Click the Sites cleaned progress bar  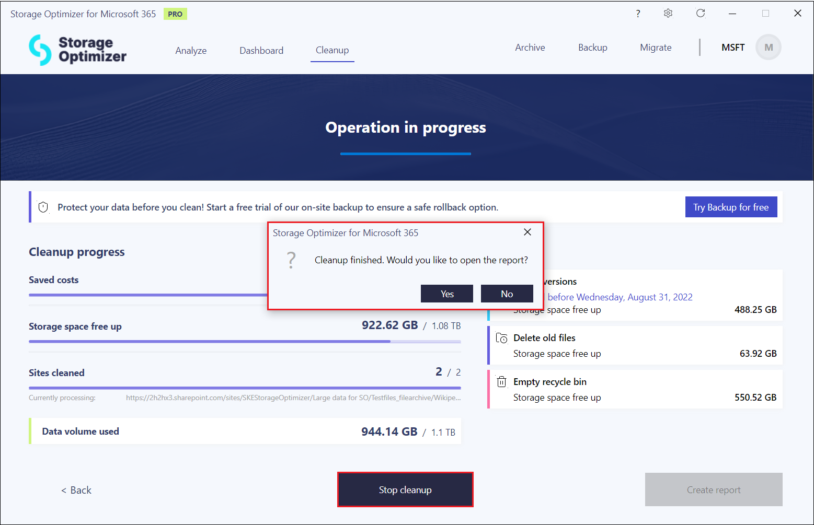pyautogui.click(x=245, y=388)
